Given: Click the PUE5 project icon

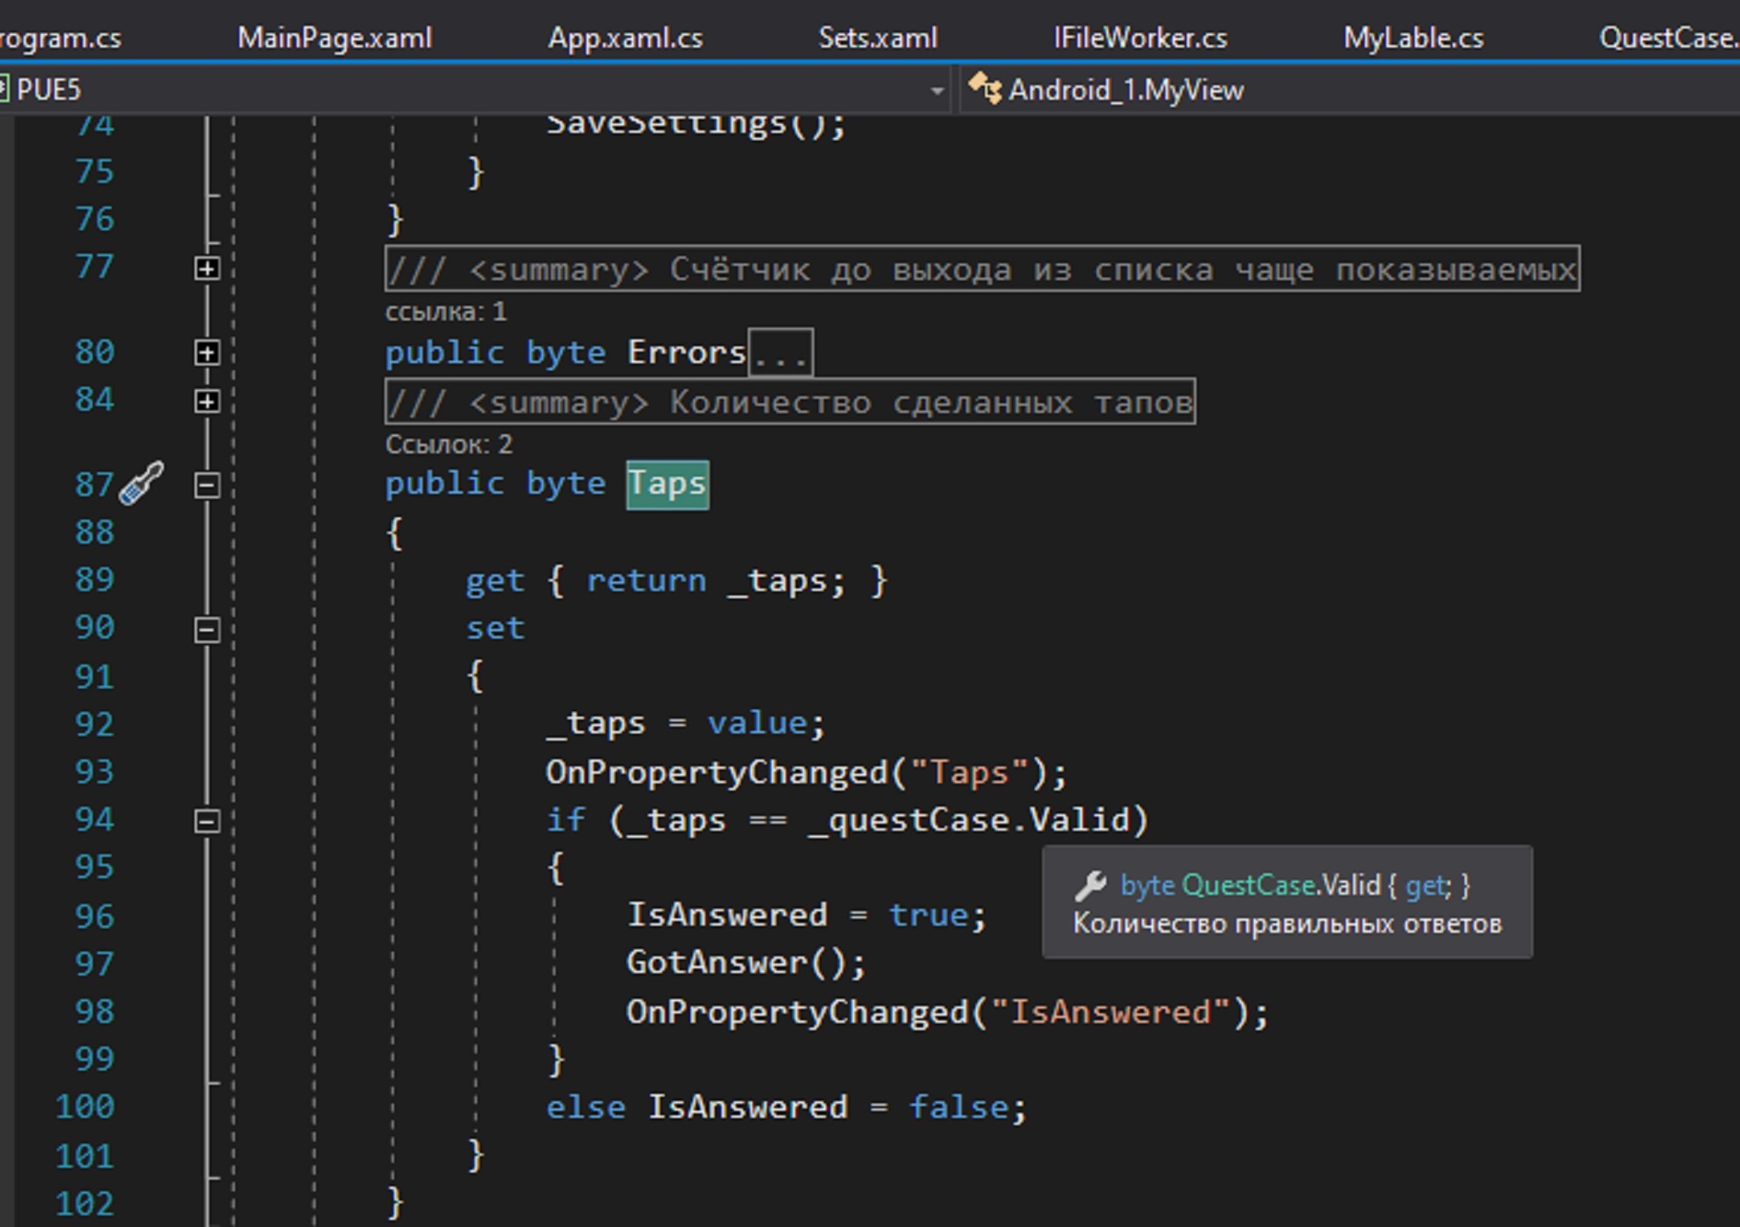Looking at the screenshot, I should coord(3,88).
